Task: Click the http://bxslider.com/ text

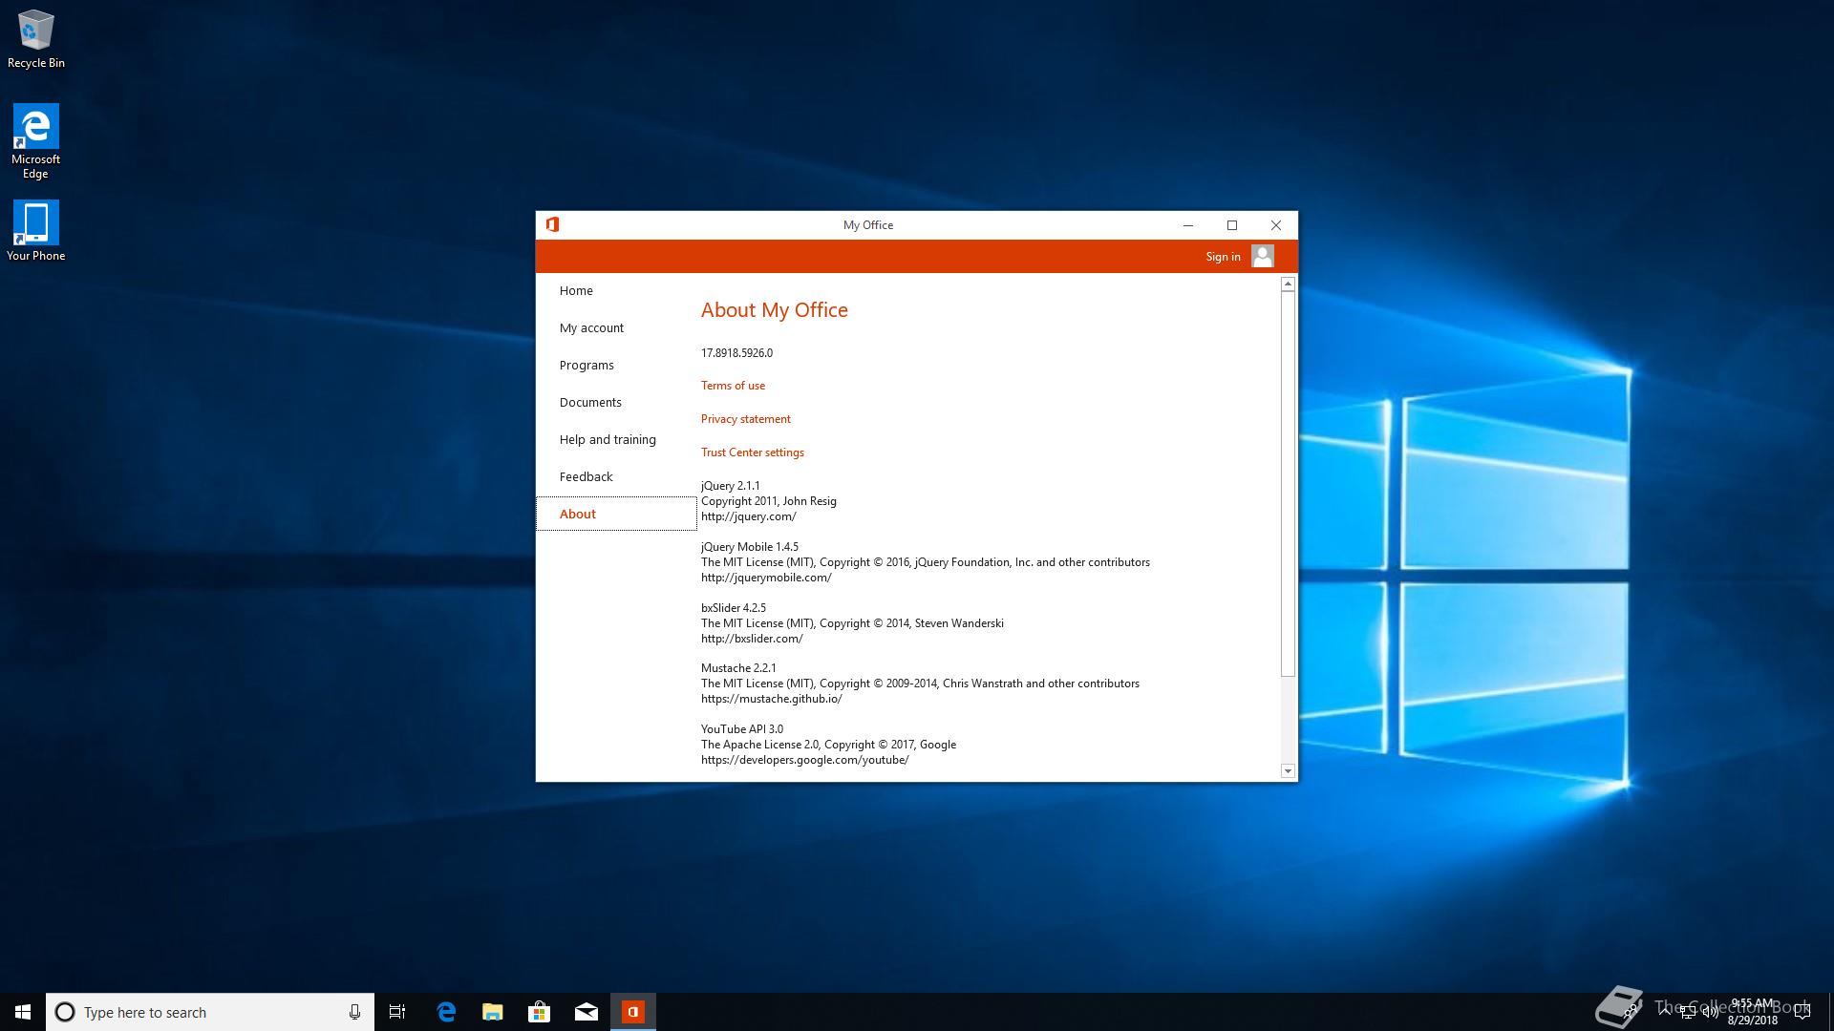Action: 752,639
